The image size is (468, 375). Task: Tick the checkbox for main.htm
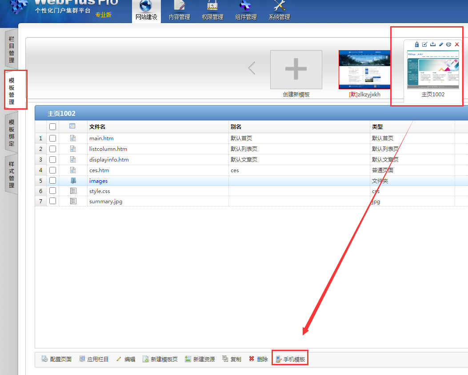click(x=52, y=138)
